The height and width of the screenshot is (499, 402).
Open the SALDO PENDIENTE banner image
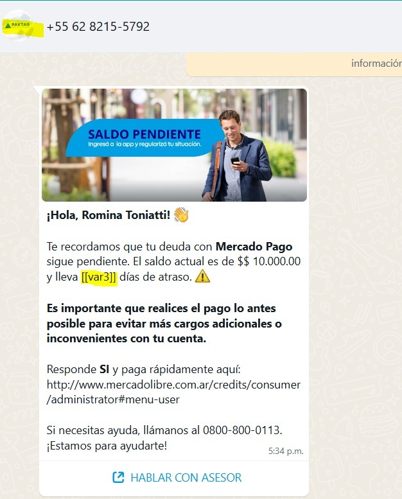point(174,144)
